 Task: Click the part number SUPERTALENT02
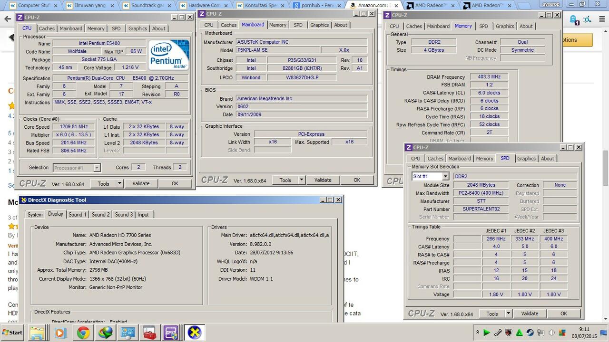pos(481,209)
